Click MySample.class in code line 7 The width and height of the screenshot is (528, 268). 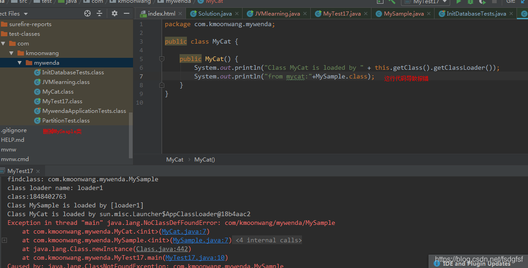point(342,77)
